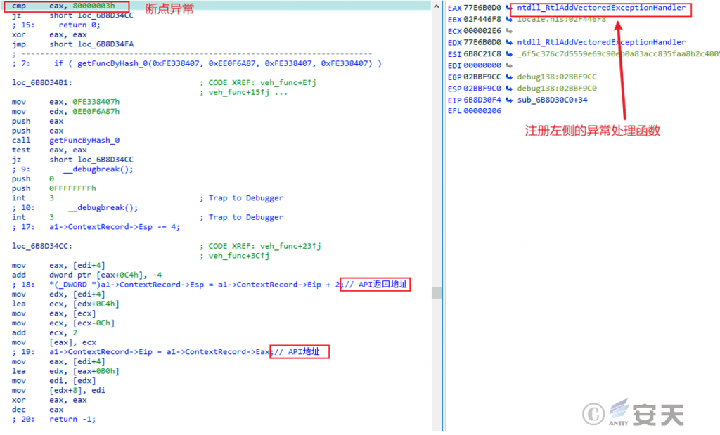
Task: Click the jump arrow next to EIP register
Action: click(x=508, y=100)
